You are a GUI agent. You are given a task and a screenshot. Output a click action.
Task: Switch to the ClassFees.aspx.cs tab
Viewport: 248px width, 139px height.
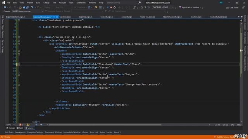point(148,17)
